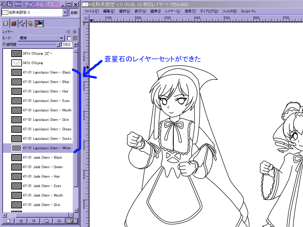Select Lapislazuri Stern - White layer
The width and height of the screenshot is (303, 227).
pos(38,148)
